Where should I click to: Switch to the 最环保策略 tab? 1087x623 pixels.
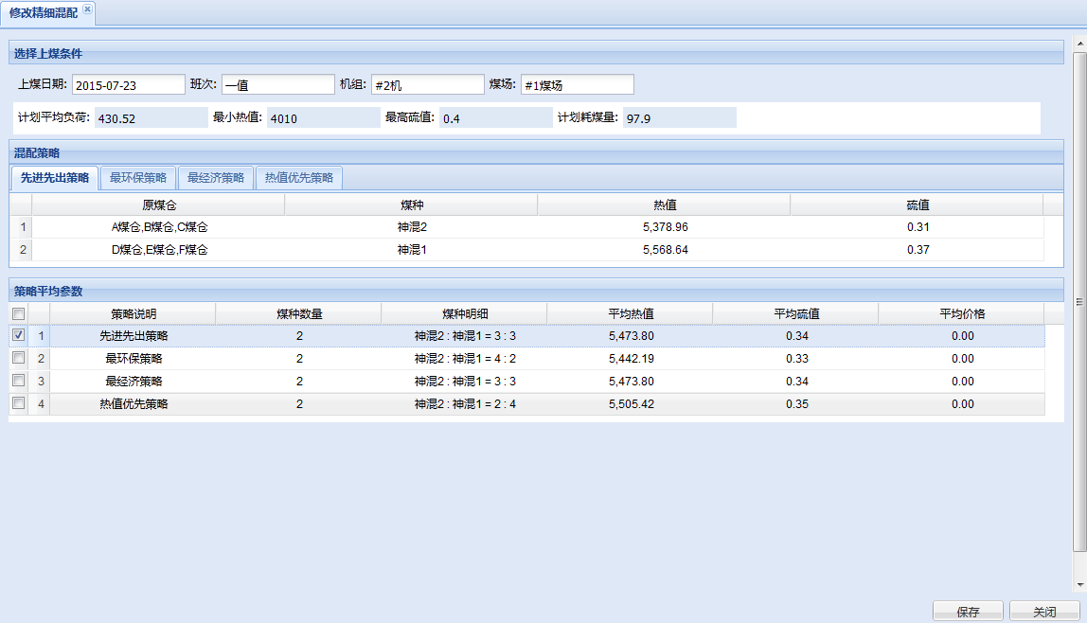point(138,178)
